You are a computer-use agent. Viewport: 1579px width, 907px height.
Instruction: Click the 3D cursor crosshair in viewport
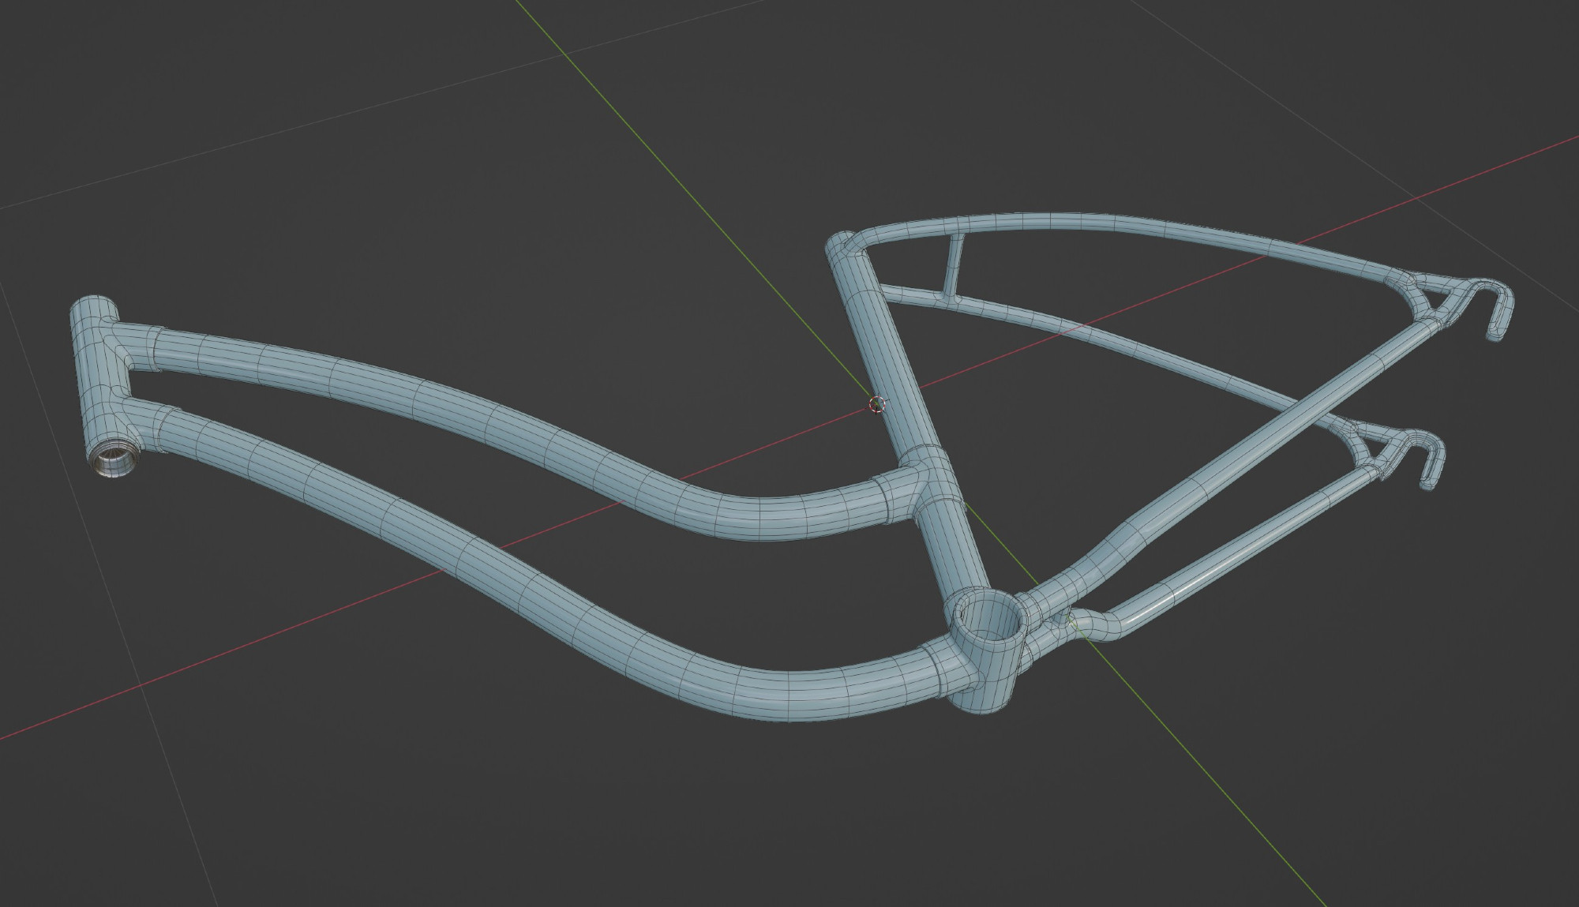point(876,405)
